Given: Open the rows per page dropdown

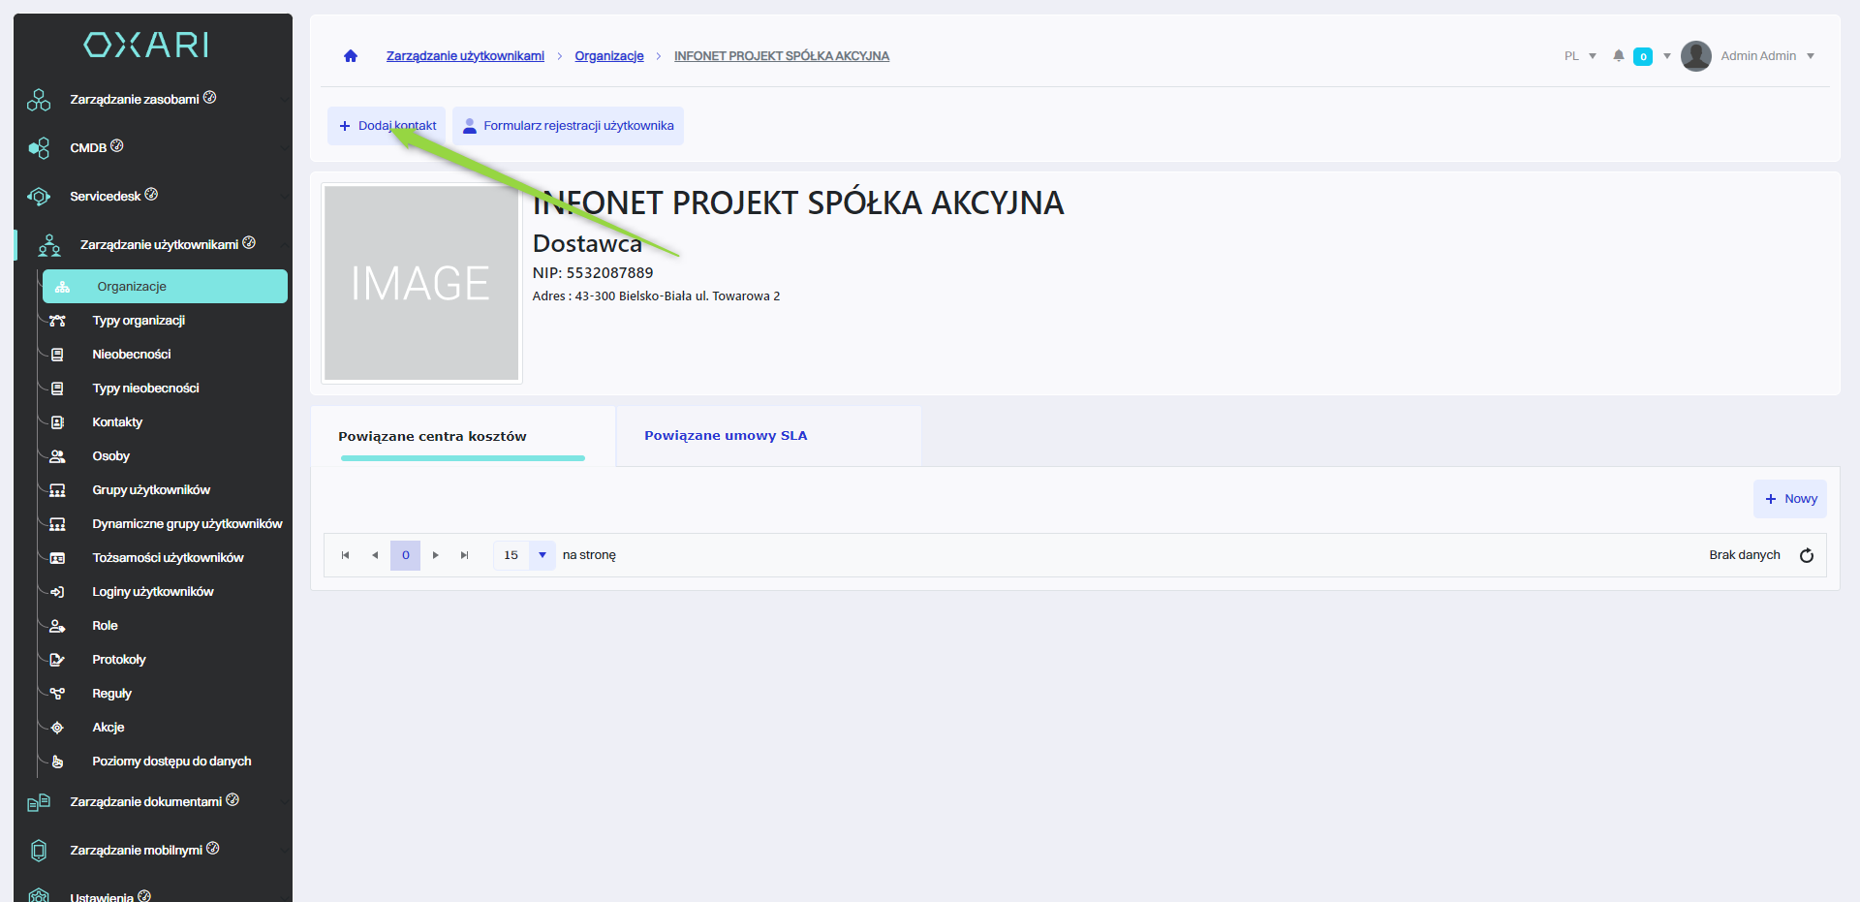Looking at the screenshot, I should 524,555.
